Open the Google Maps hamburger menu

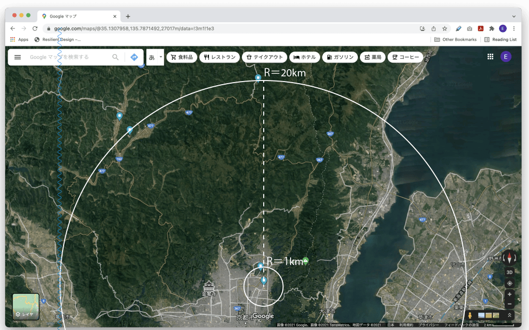[x=18, y=57]
